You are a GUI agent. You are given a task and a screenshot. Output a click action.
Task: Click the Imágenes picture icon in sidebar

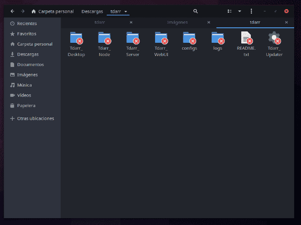point(12,75)
